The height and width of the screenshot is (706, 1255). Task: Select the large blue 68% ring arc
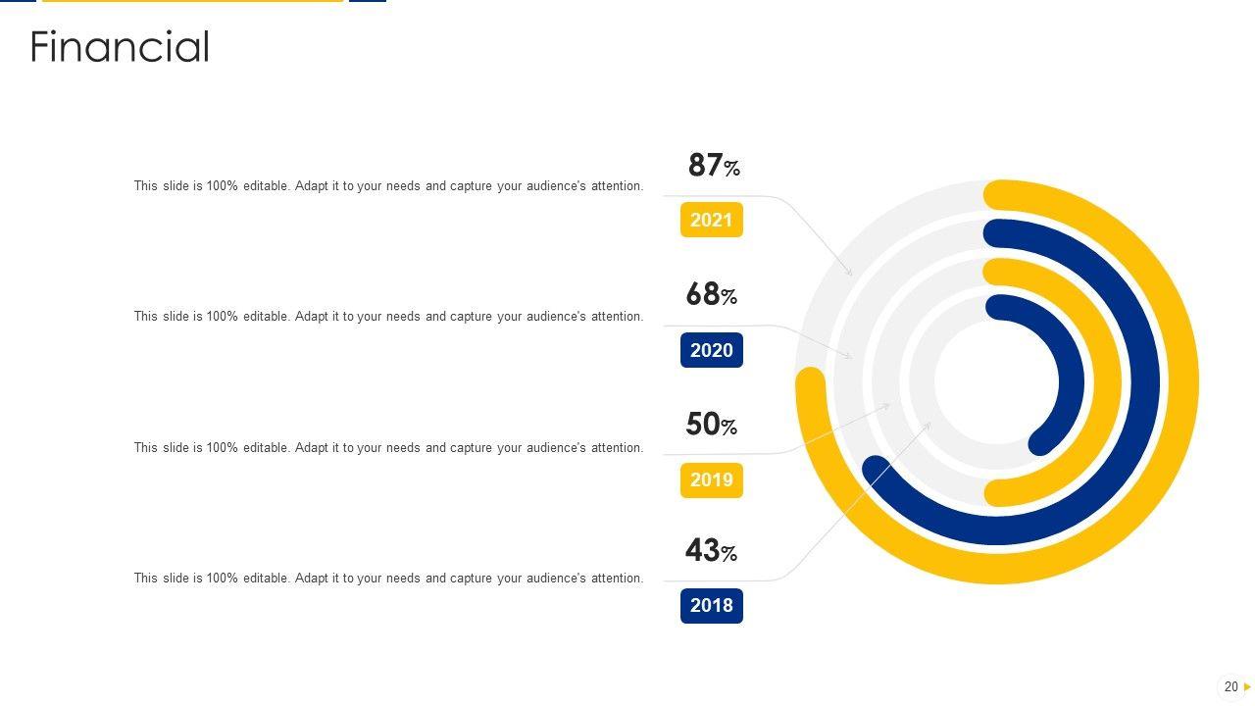(x=1144, y=382)
